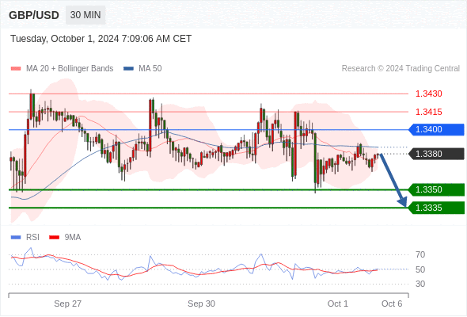The height and width of the screenshot is (317, 467).
Task: Click the Oct 1 date axis label
Action: click(x=338, y=304)
